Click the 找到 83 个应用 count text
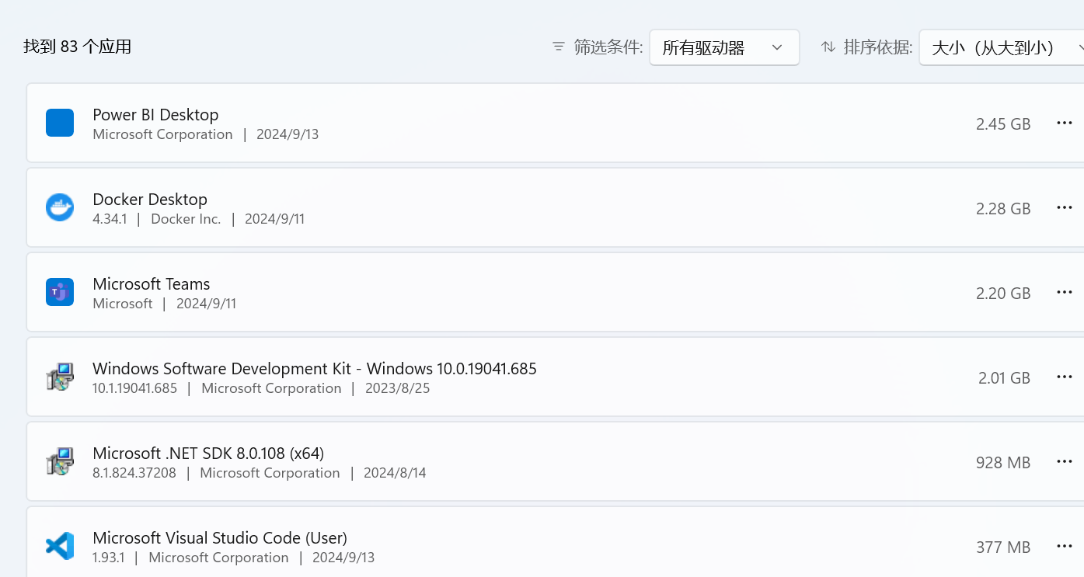This screenshot has height=577, width=1084. tap(78, 47)
